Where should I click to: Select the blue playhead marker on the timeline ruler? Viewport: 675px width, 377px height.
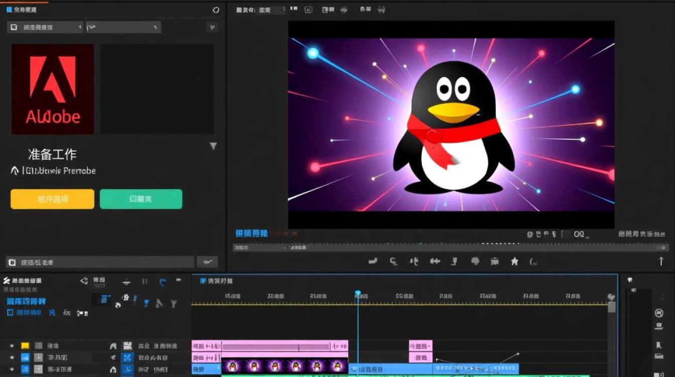click(x=358, y=293)
